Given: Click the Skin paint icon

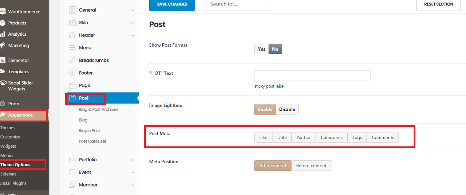Looking at the screenshot, I should [x=72, y=23].
